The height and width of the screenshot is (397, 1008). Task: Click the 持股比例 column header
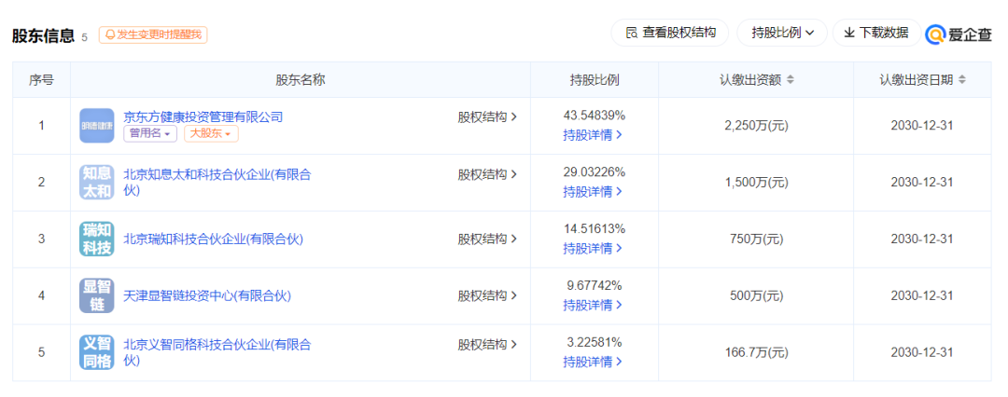(x=594, y=80)
